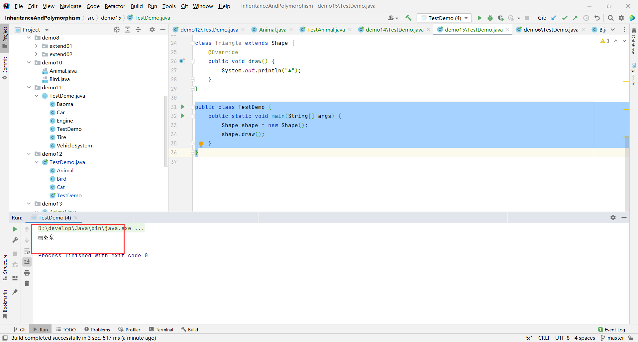Open the Structure sidebar tool window
638x342 pixels.
pos(5,268)
